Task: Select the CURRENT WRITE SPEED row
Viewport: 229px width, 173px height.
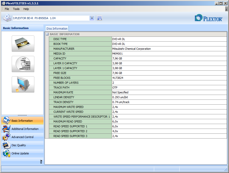Action: (138, 112)
